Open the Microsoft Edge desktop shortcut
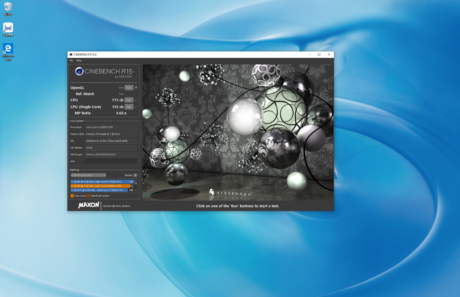 (8, 49)
